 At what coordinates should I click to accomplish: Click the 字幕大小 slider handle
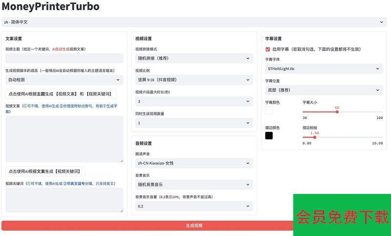point(337,112)
